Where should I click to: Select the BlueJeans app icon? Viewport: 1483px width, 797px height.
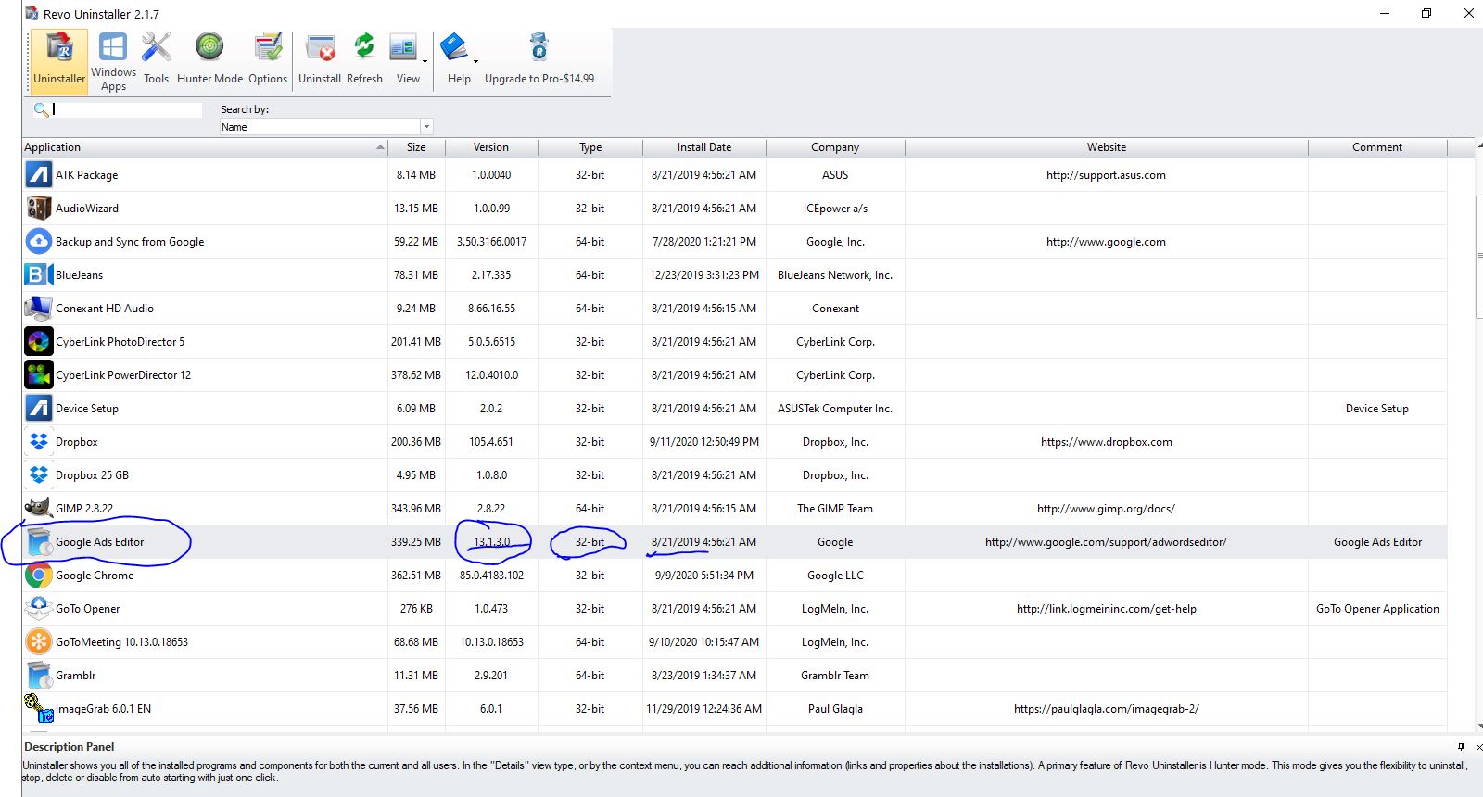[x=38, y=274]
